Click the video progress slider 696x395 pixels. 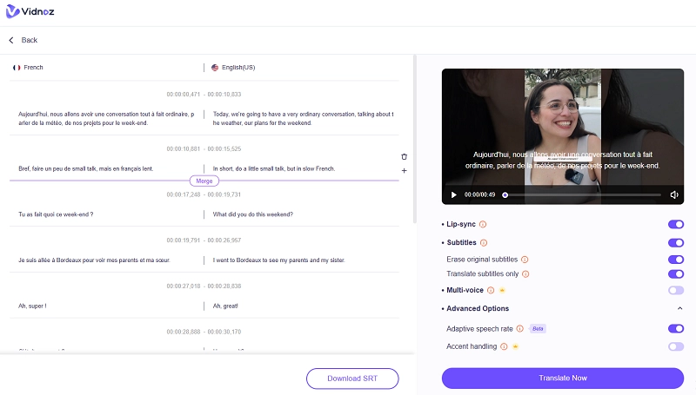[x=581, y=195]
